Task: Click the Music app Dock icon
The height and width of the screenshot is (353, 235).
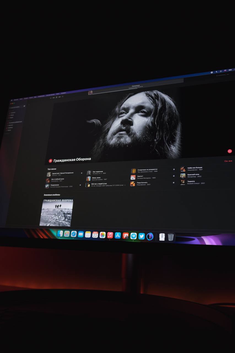Action: coord(110,235)
